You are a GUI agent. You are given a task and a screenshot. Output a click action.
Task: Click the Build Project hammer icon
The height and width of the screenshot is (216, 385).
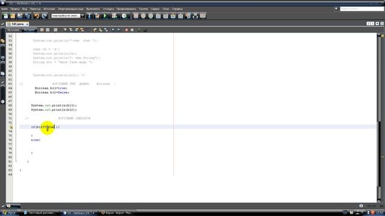(90, 16)
